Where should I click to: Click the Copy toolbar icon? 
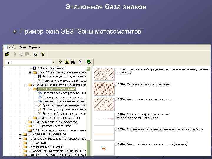pos(21,54)
